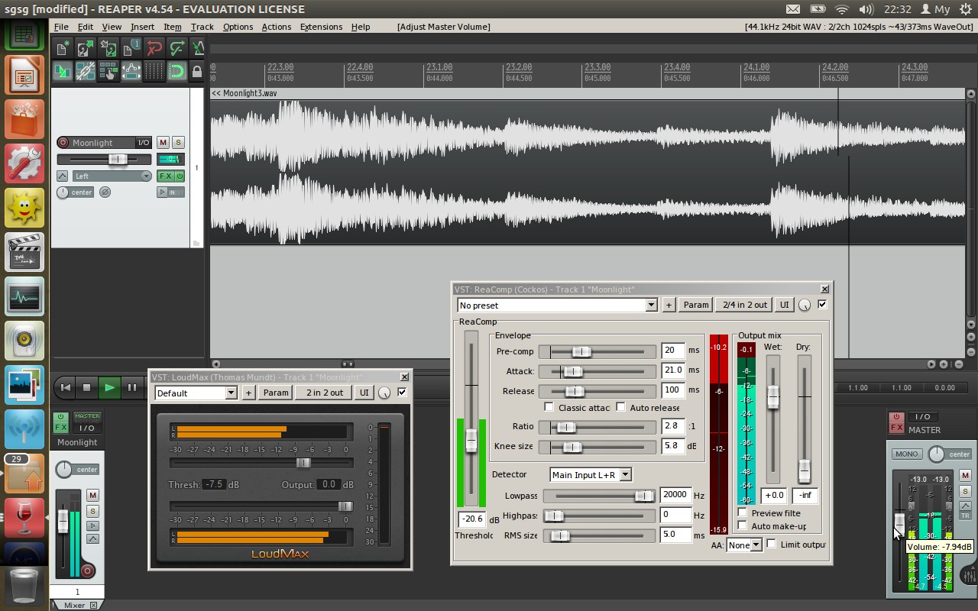Click the New Project toolbar icon
This screenshot has height=611, width=978.
pyautogui.click(x=63, y=48)
